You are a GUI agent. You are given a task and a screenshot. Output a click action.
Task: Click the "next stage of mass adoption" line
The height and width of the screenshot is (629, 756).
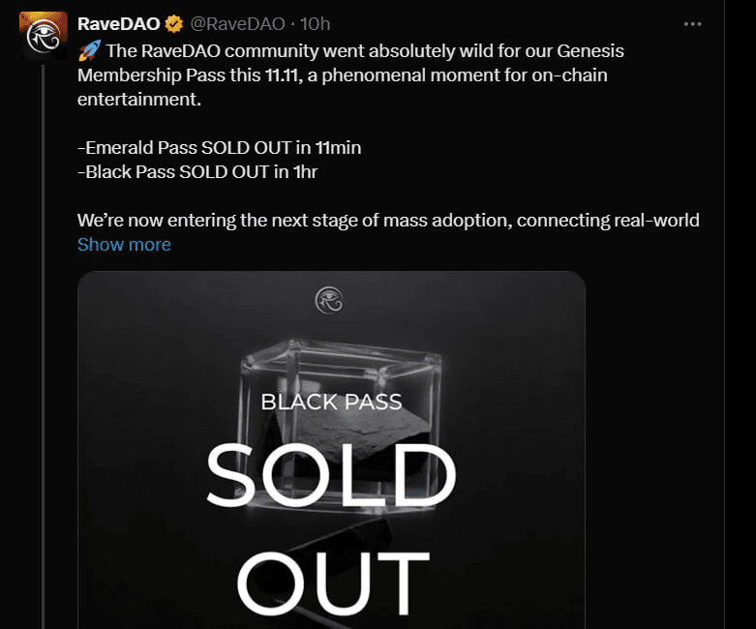point(387,221)
